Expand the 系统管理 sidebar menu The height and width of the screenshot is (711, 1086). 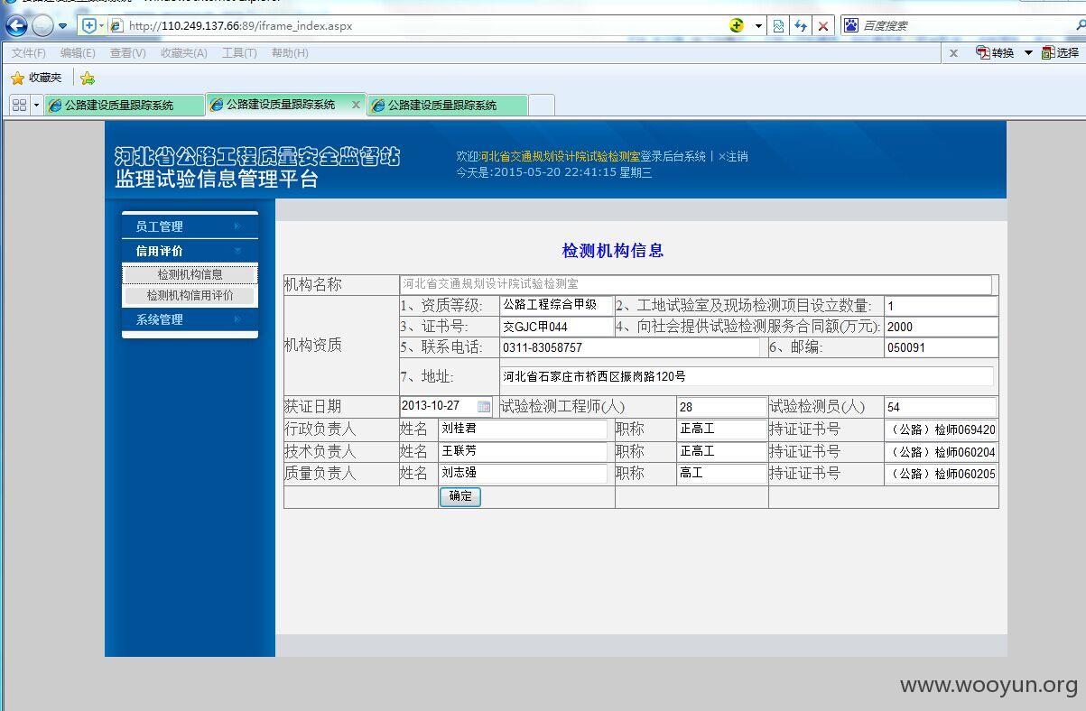click(190, 319)
